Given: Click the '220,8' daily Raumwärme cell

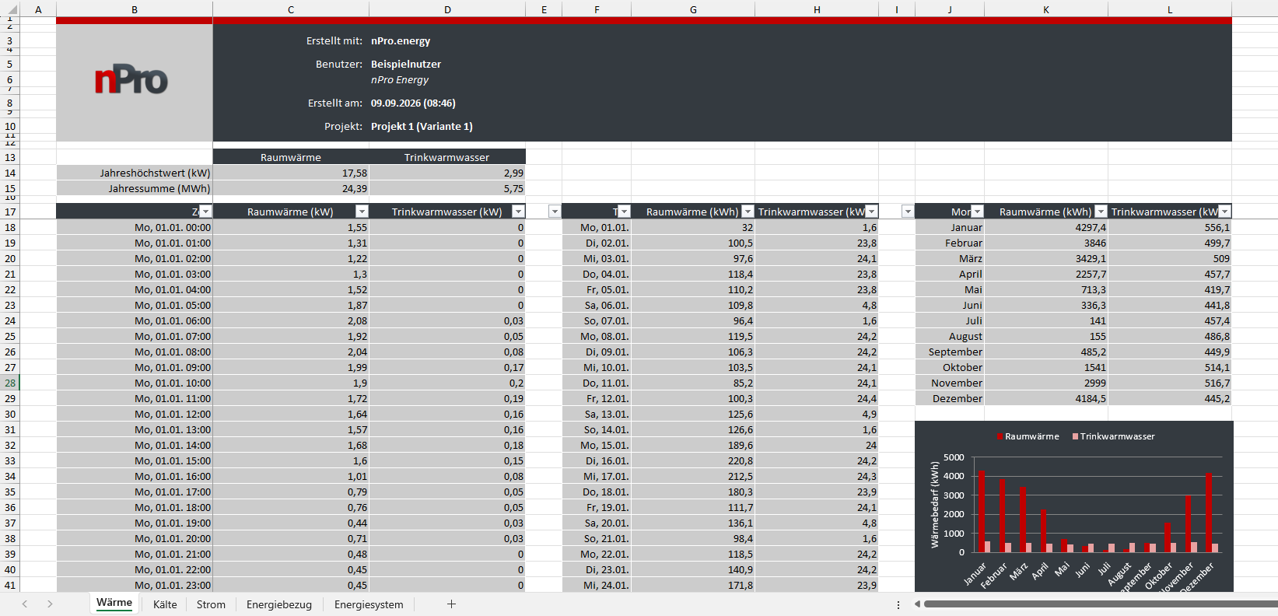Looking at the screenshot, I should (693, 460).
